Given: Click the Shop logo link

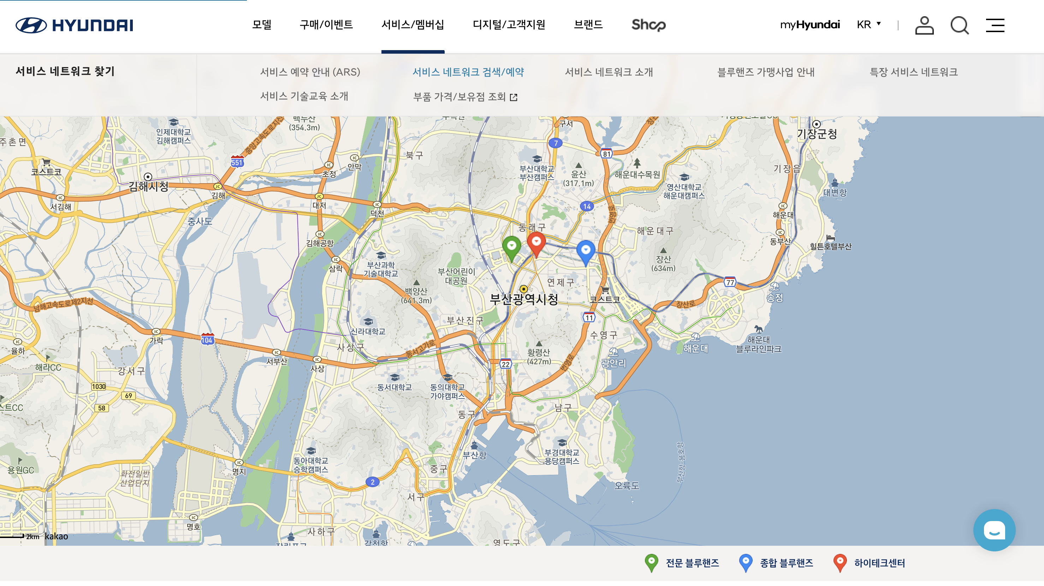Looking at the screenshot, I should (648, 25).
